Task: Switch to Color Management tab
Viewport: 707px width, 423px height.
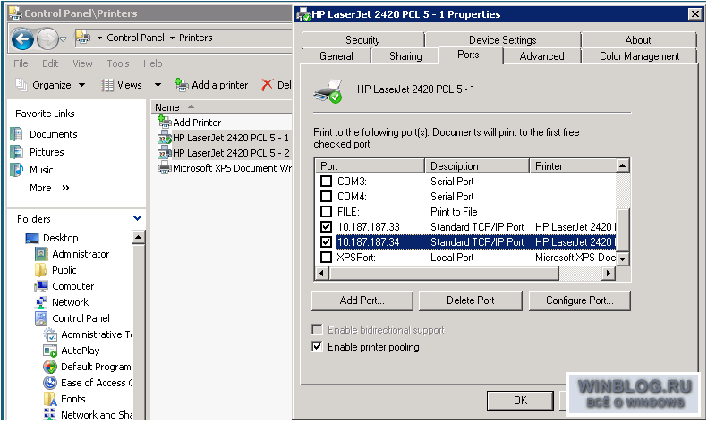Action: 639,56
